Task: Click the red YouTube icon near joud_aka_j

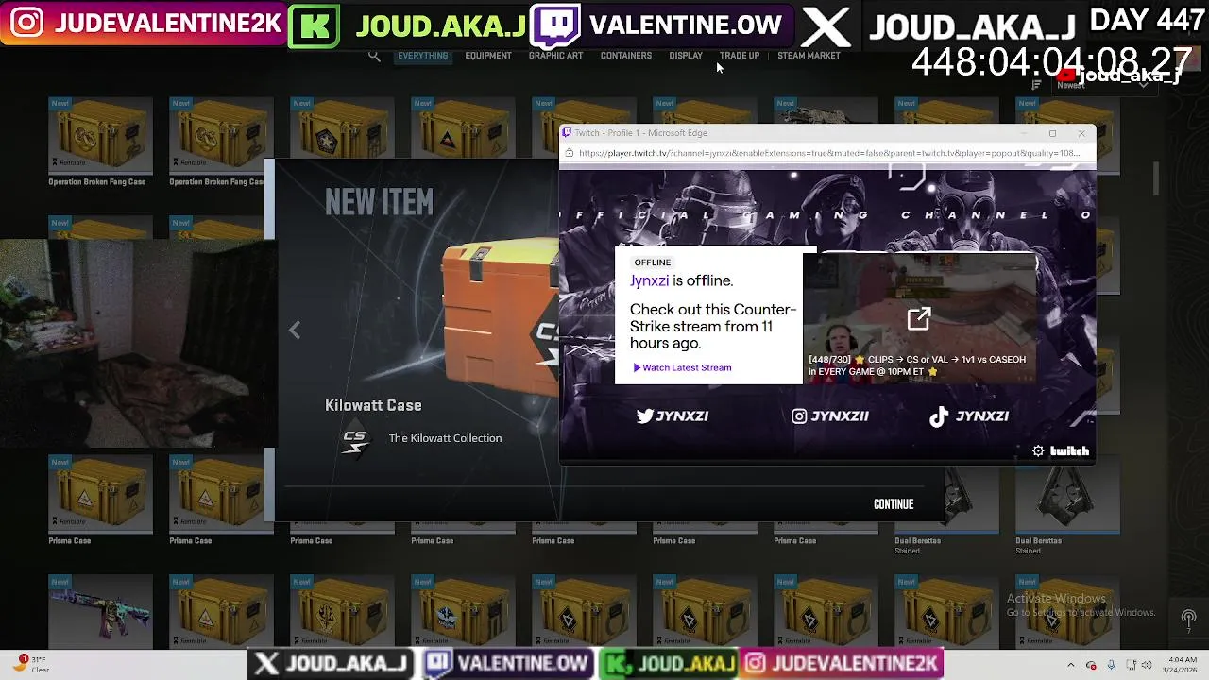Action: 1068,75
